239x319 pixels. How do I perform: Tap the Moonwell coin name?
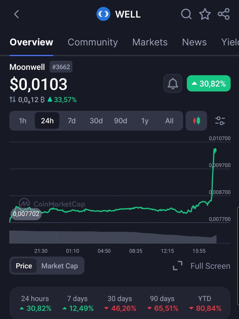tap(27, 67)
